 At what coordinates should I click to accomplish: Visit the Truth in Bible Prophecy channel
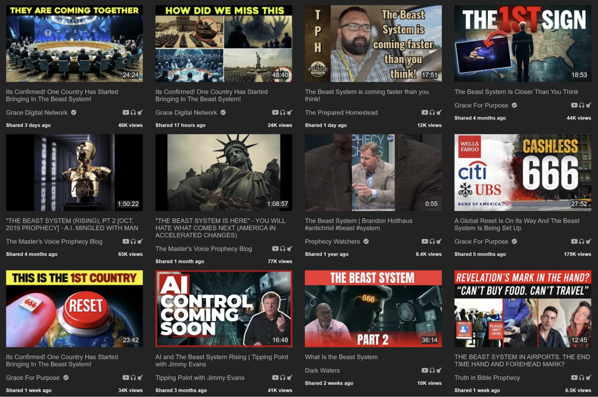[x=487, y=378]
